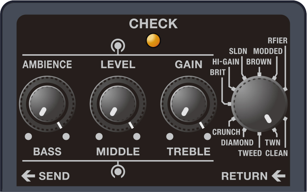Select the BRIT amp type label
Viewport: 307px width, 192px height.
point(218,72)
